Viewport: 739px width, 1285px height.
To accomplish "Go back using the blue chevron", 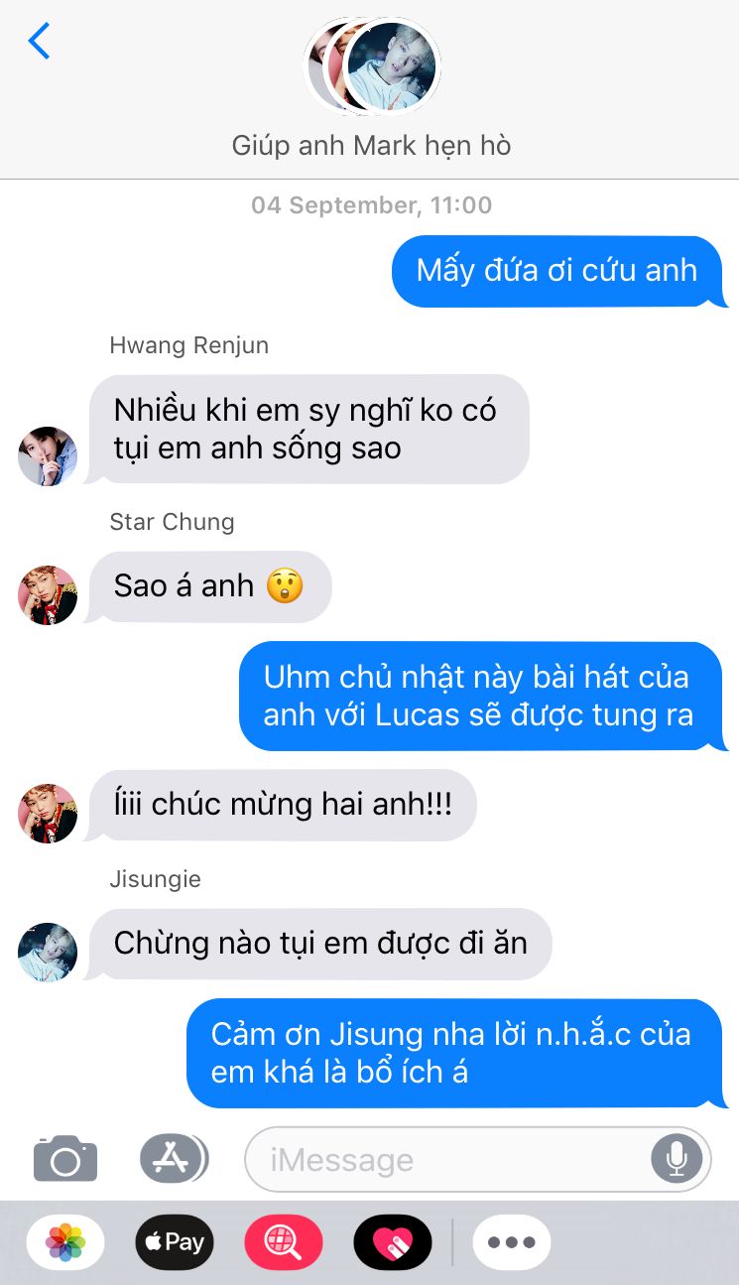I will (x=39, y=41).
